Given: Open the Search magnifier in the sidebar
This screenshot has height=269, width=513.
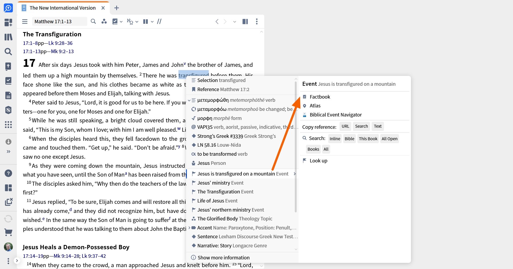Looking at the screenshot, I should tap(8, 52).
